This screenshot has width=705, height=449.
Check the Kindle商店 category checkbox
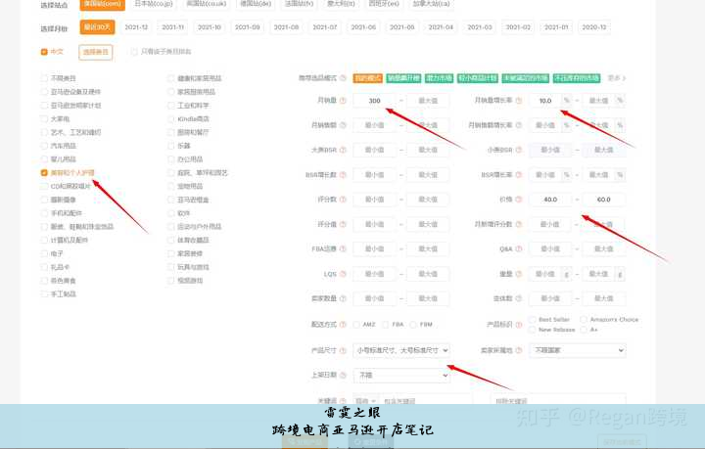click(170, 119)
